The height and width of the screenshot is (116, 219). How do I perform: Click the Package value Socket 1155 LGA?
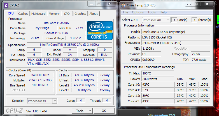point(56,33)
